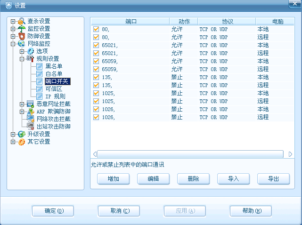Click the 删除 button

point(193,179)
